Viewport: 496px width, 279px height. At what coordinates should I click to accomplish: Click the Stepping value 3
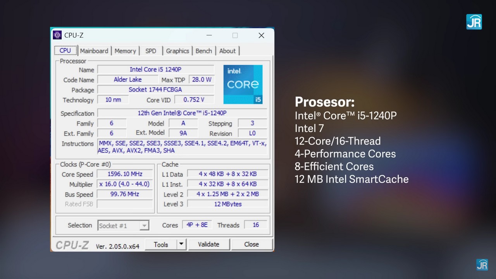(x=252, y=123)
